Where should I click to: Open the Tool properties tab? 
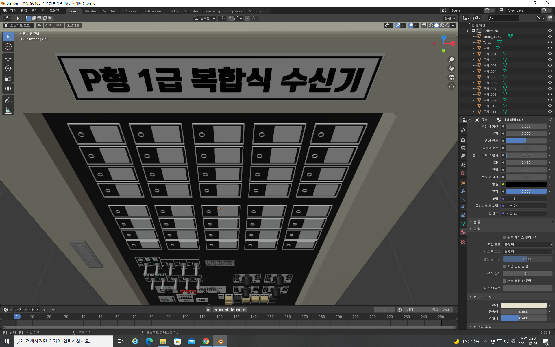[x=463, y=130]
